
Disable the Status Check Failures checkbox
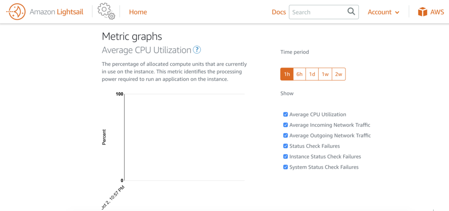tap(285, 146)
